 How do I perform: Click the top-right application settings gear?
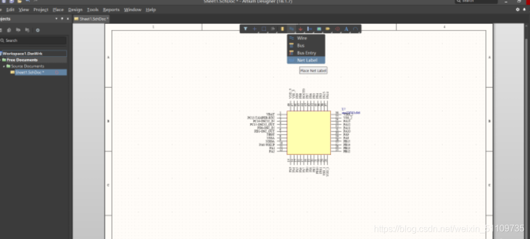[517, 9]
